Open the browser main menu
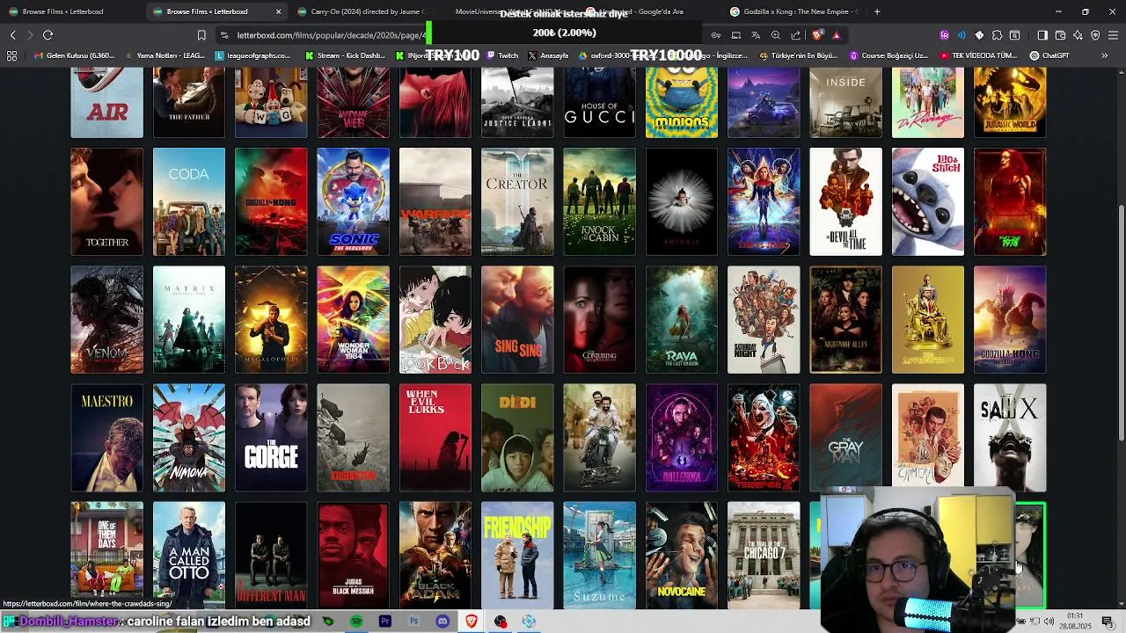 click(1113, 35)
